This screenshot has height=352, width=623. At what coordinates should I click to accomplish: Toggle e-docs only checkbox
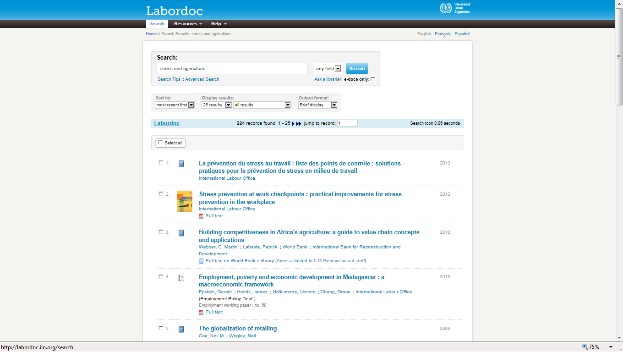[x=372, y=79]
